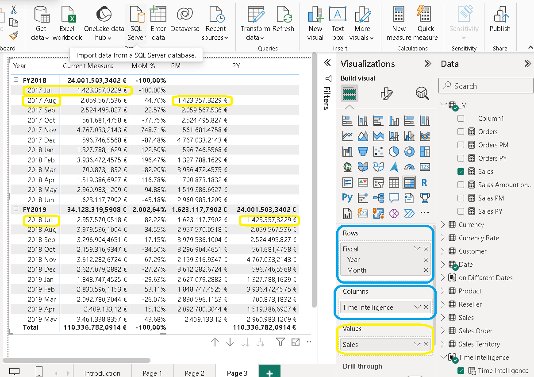Screen dimensions: 534x377
Task: Click the Refresh icon in Queries
Action: click(x=283, y=15)
